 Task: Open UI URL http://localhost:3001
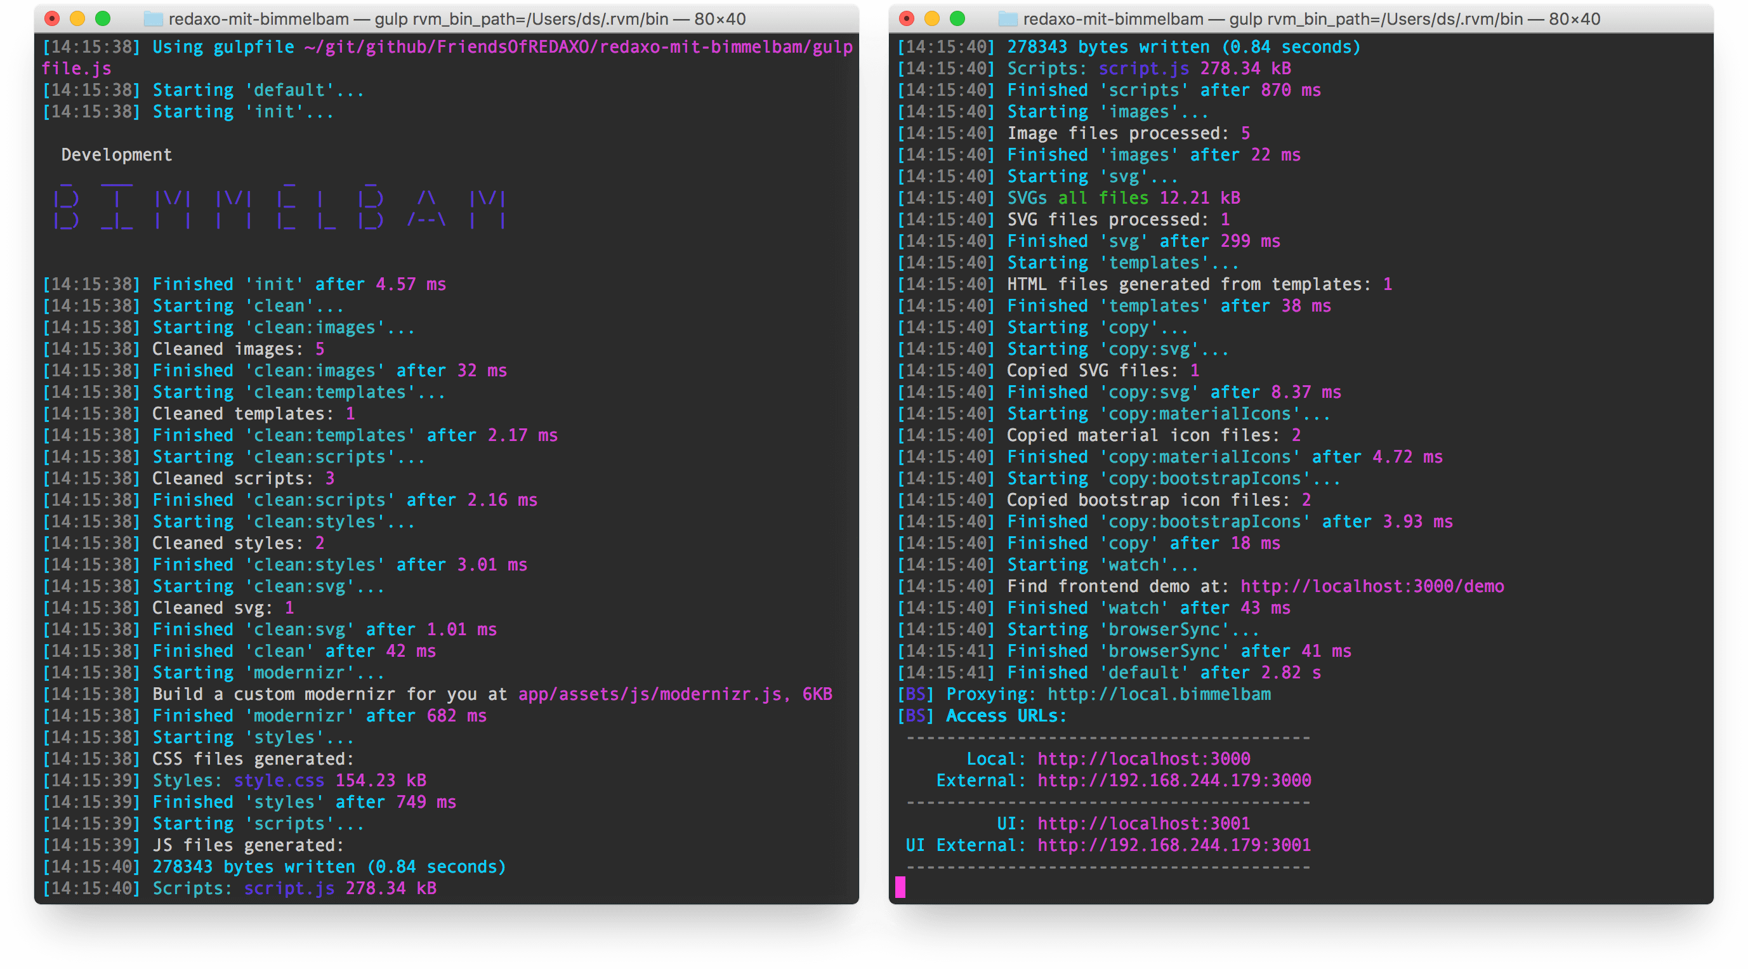[x=1143, y=823]
